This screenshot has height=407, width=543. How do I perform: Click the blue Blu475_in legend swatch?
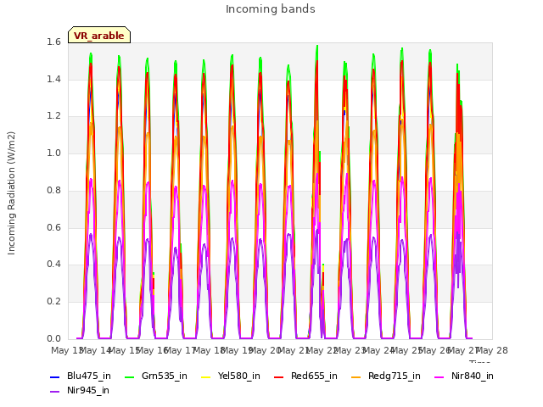(54, 376)
